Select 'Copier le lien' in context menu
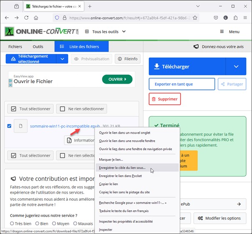 tap(109, 184)
